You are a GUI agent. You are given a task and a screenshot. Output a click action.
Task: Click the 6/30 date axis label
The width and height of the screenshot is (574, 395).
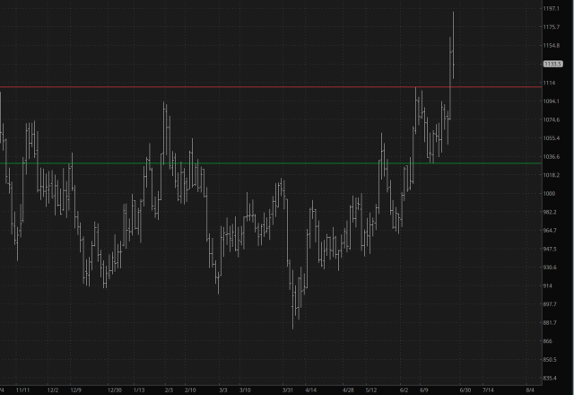[x=465, y=391]
